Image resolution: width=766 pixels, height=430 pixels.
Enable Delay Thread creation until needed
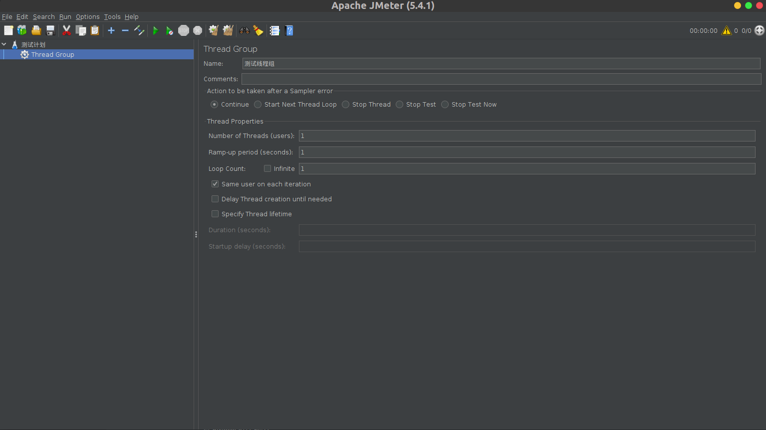click(215, 199)
